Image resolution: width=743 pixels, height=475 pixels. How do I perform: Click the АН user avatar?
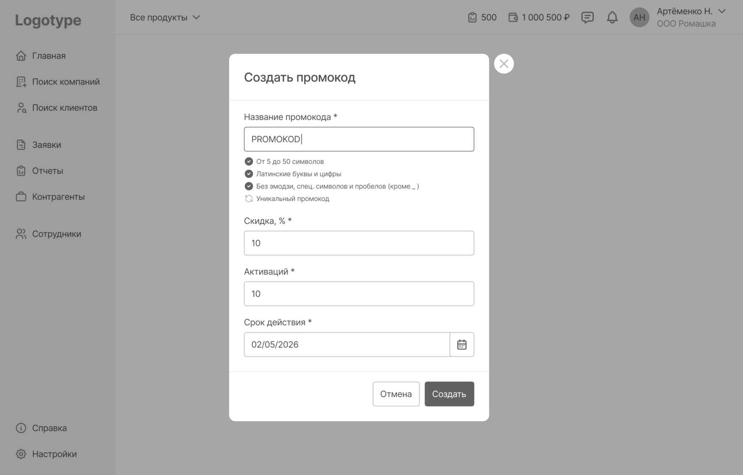click(x=639, y=17)
